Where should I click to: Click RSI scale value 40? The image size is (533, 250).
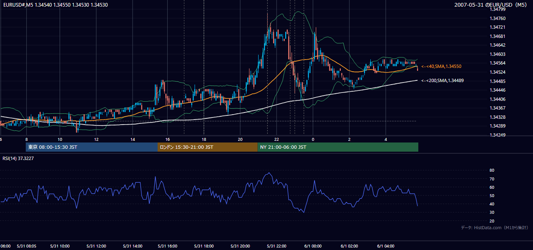pyautogui.click(x=492, y=204)
